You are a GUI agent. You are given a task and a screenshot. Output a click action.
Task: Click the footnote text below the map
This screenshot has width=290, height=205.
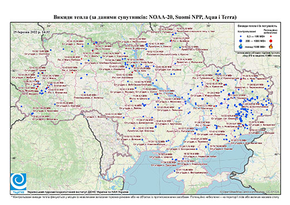(x=146, y=197)
